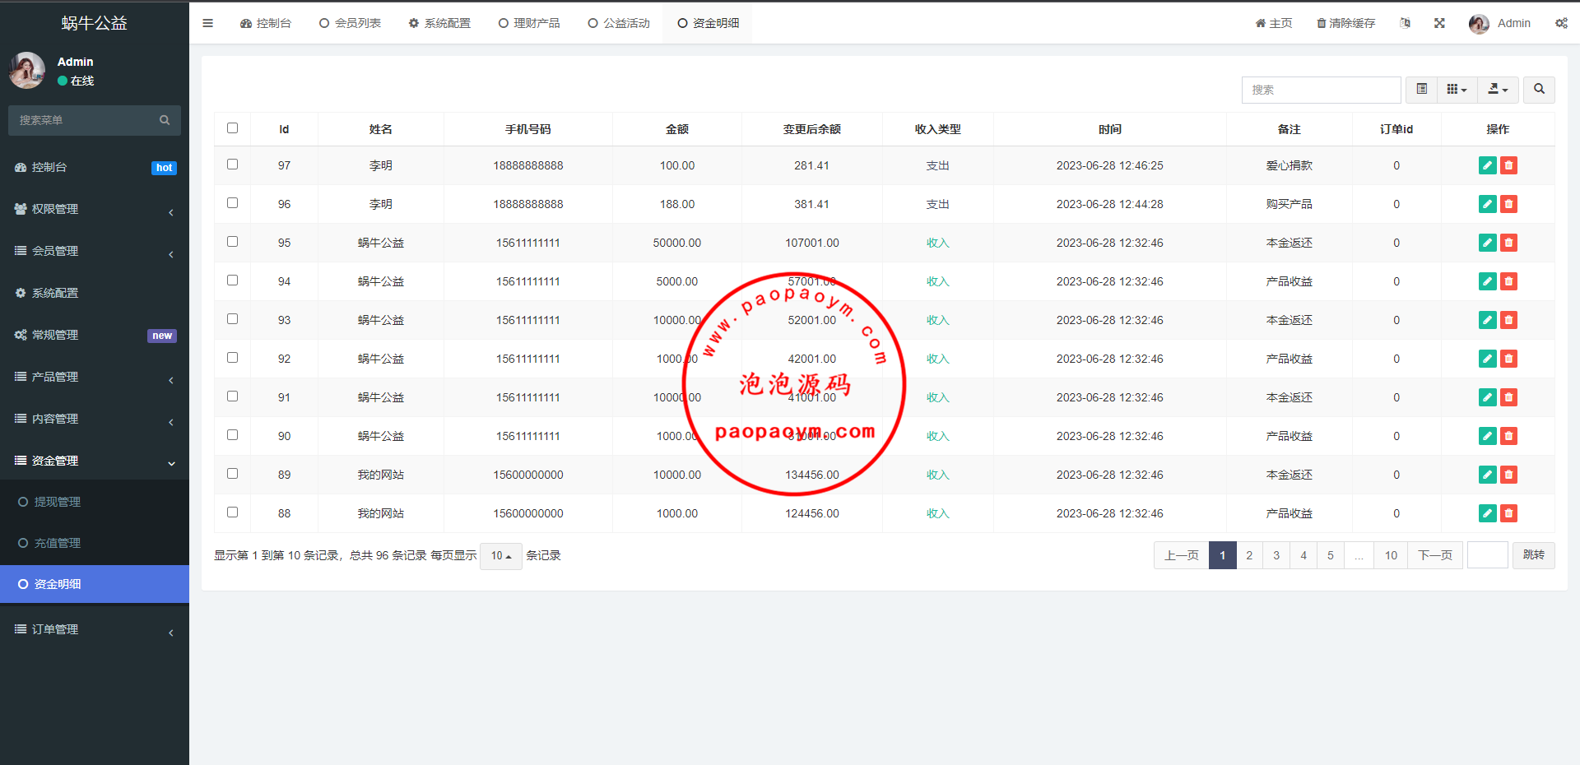Open the page size dropdown showing 10
Screen dimensions: 1580x765
[x=500, y=556]
